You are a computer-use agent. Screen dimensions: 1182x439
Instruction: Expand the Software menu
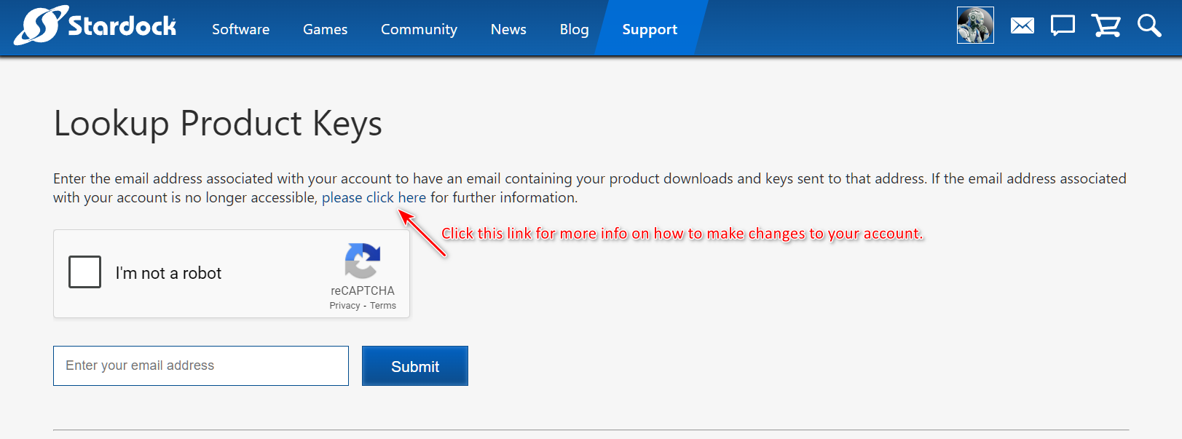coord(240,29)
